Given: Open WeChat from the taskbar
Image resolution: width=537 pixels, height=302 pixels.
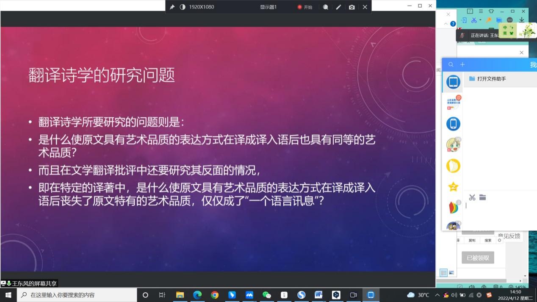Looking at the screenshot, I should [x=266, y=295].
